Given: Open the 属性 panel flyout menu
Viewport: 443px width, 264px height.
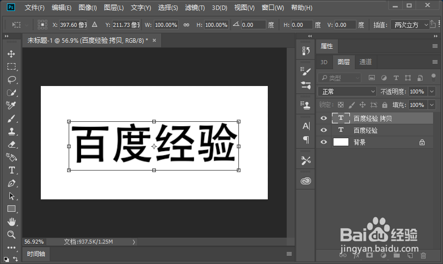Looking at the screenshot, I should point(435,46).
